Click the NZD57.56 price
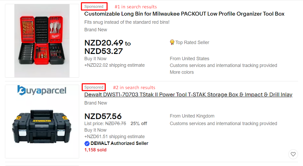303x166 pixels. point(103,116)
